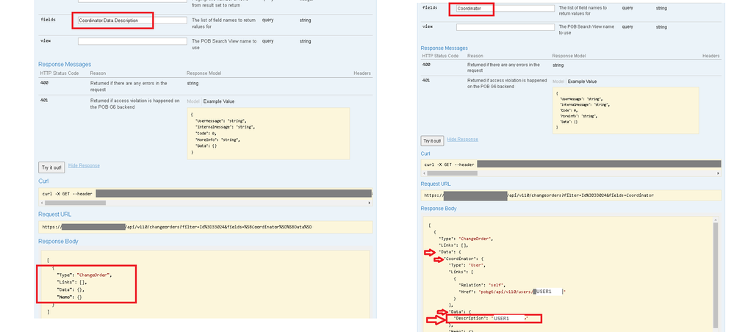Screen dimensions: 734x332
Task: Select Example Value tab in right panel
Action: click(x=581, y=82)
